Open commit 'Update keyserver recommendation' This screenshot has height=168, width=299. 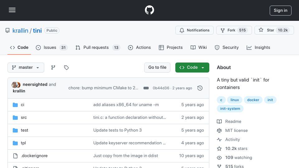[x=129, y=143]
